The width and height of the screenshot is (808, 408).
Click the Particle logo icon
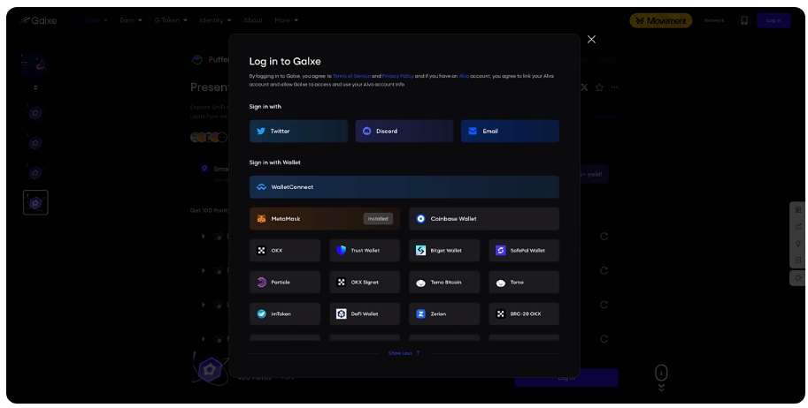pos(261,283)
